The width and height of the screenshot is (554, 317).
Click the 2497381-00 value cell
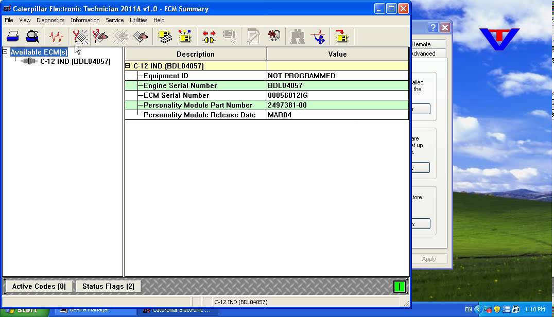pos(337,105)
